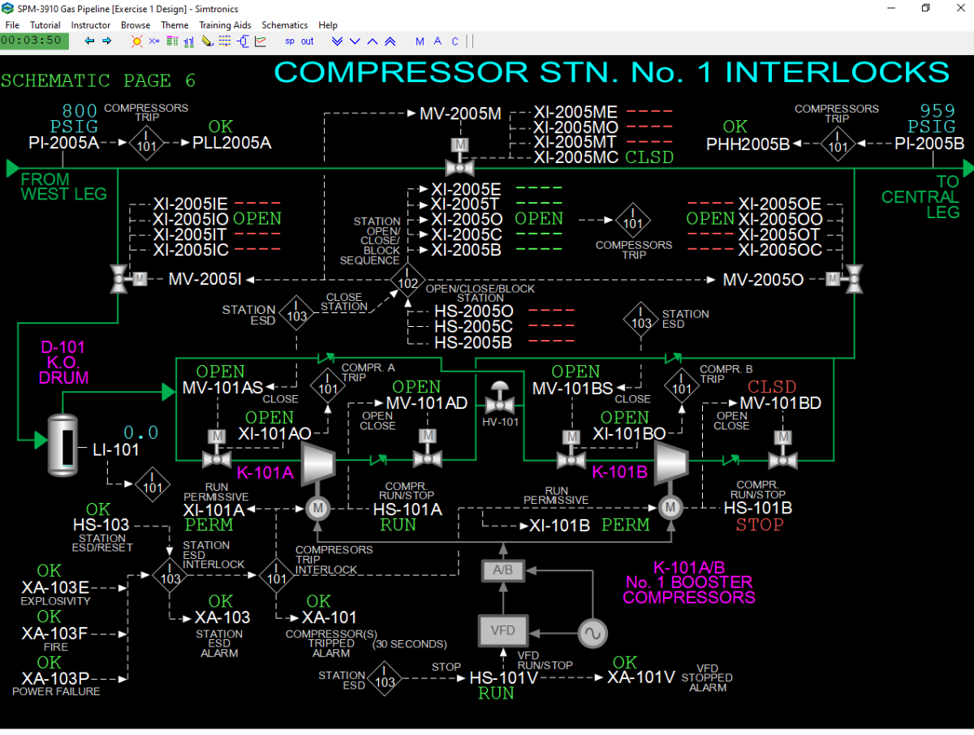
Task: Click the HS-2005B block station switch
Action: (x=473, y=343)
